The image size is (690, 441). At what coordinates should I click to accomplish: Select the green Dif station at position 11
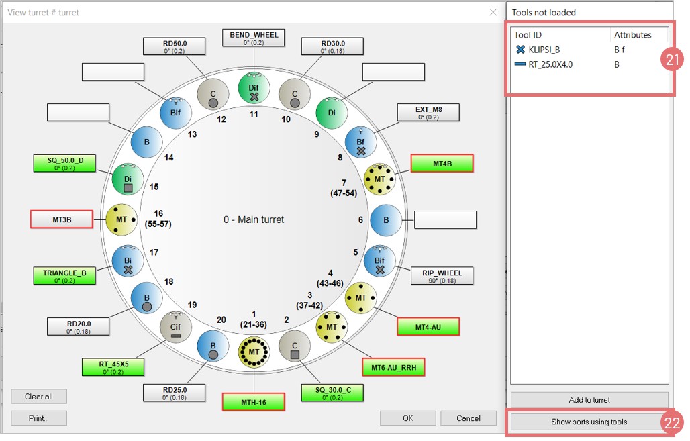coord(254,89)
